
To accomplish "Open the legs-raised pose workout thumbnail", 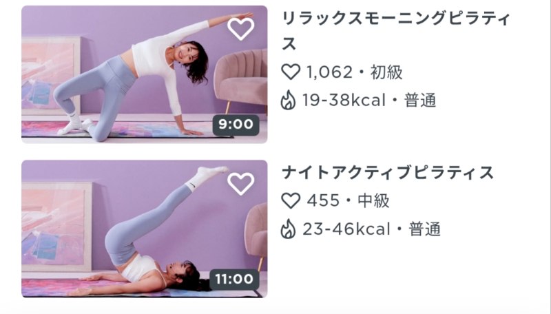I will tap(145, 229).
